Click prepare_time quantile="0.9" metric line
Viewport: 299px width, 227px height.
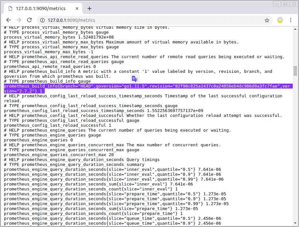[115, 199]
